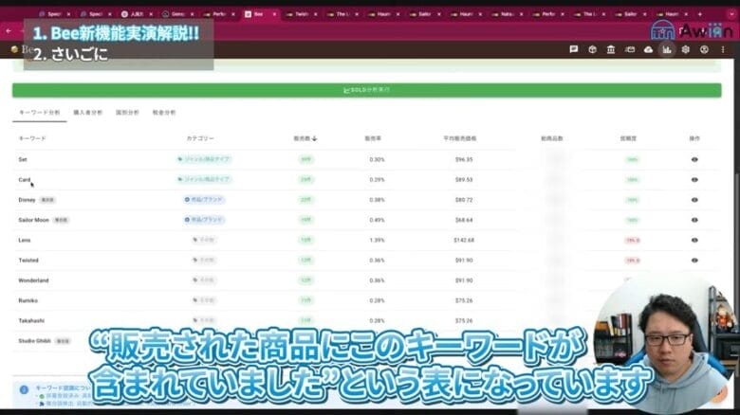View details eye icon for Set row
This screenshot has width=740, height=415.
click(x=694, y=159)
